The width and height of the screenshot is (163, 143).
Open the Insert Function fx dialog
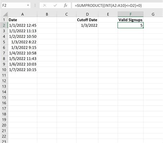[x=65, y=5]
